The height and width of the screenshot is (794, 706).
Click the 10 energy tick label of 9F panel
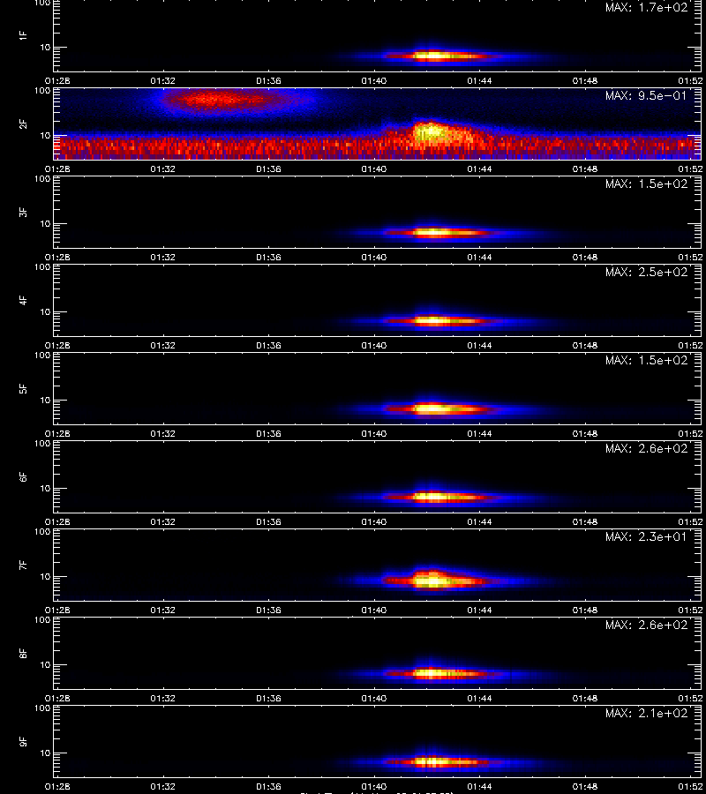pos(46,753)
